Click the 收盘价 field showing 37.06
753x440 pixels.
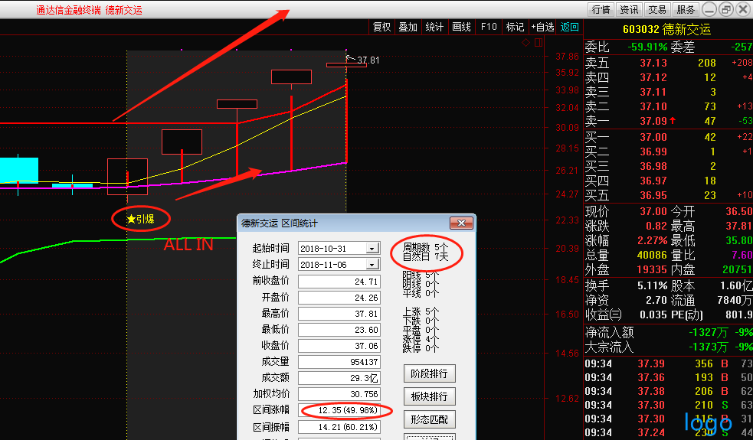tap(339, 346)
